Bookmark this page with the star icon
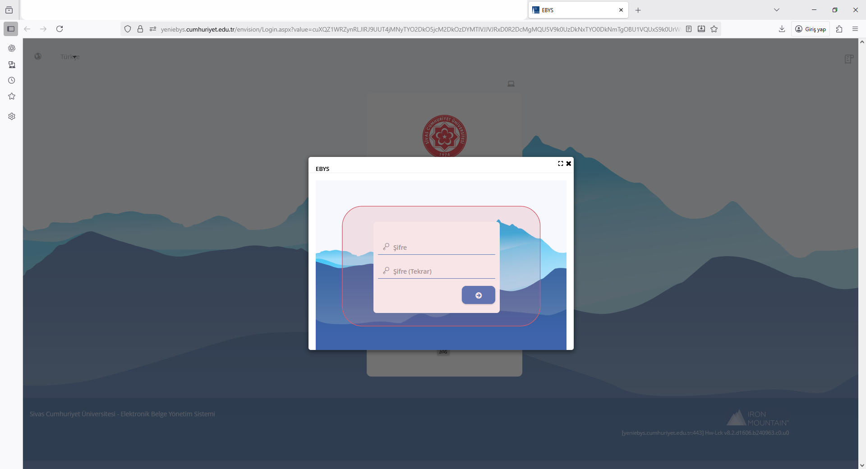The image size is (866, 469). [714, 29]
